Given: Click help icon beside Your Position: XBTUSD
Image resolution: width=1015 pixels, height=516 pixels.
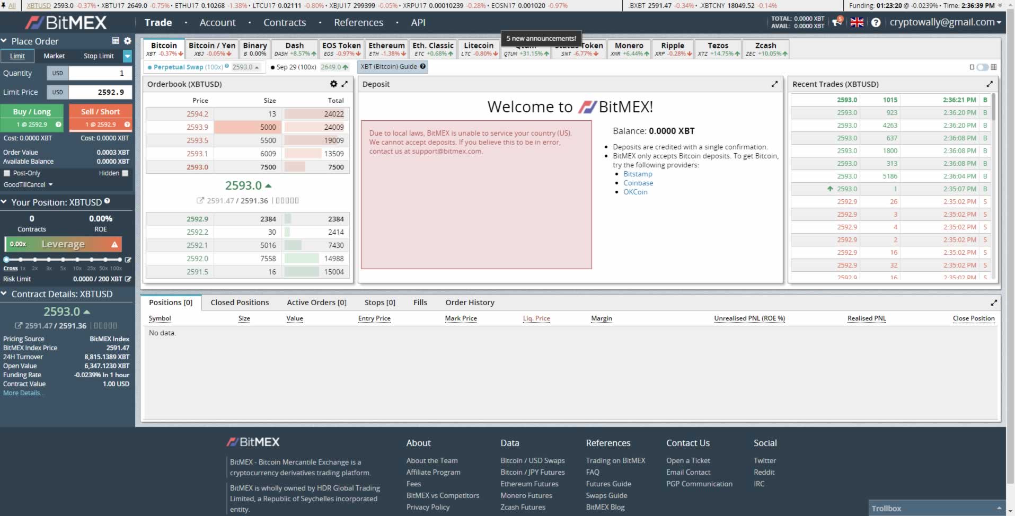Looking at the screenshot, I should pos(107,201).
